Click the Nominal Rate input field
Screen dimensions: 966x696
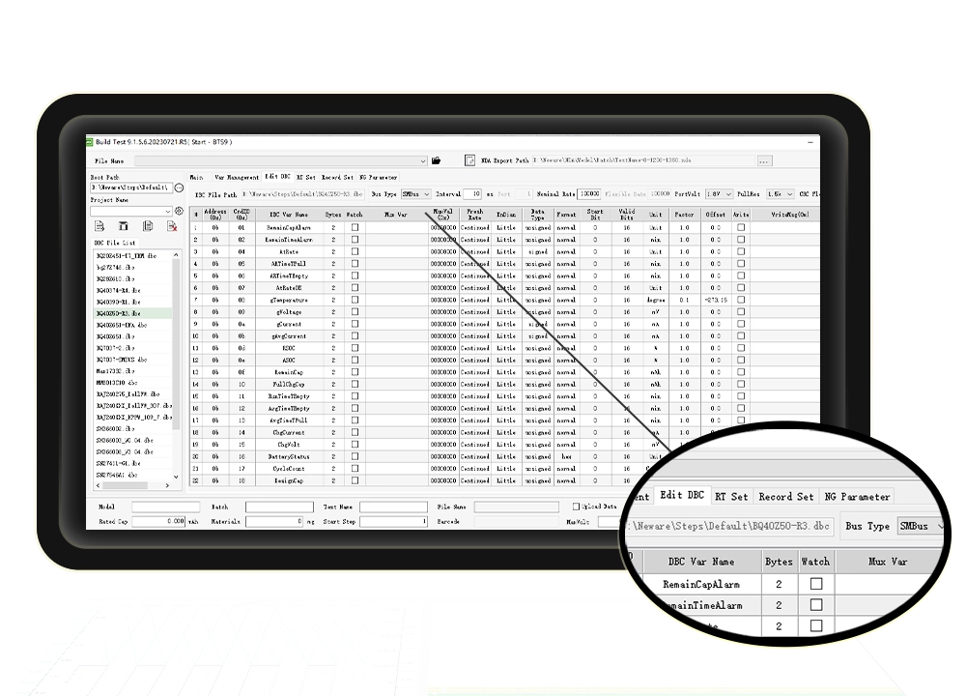[x=589, y=194]
